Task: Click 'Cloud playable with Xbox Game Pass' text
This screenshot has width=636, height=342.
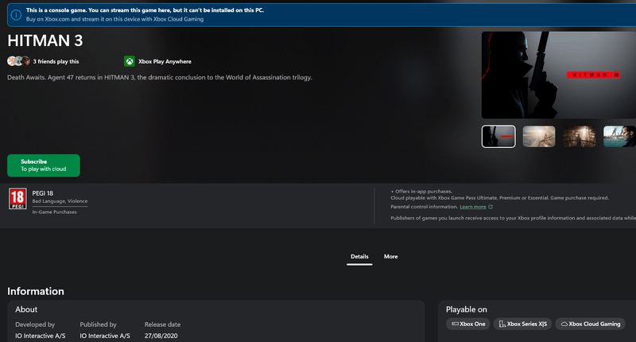Action: pos(499,198)
